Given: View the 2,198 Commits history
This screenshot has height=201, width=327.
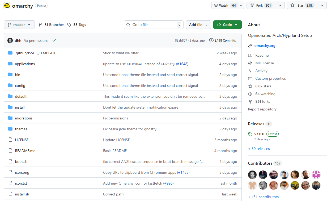Looking at the screenshot, I should (223, 41).
